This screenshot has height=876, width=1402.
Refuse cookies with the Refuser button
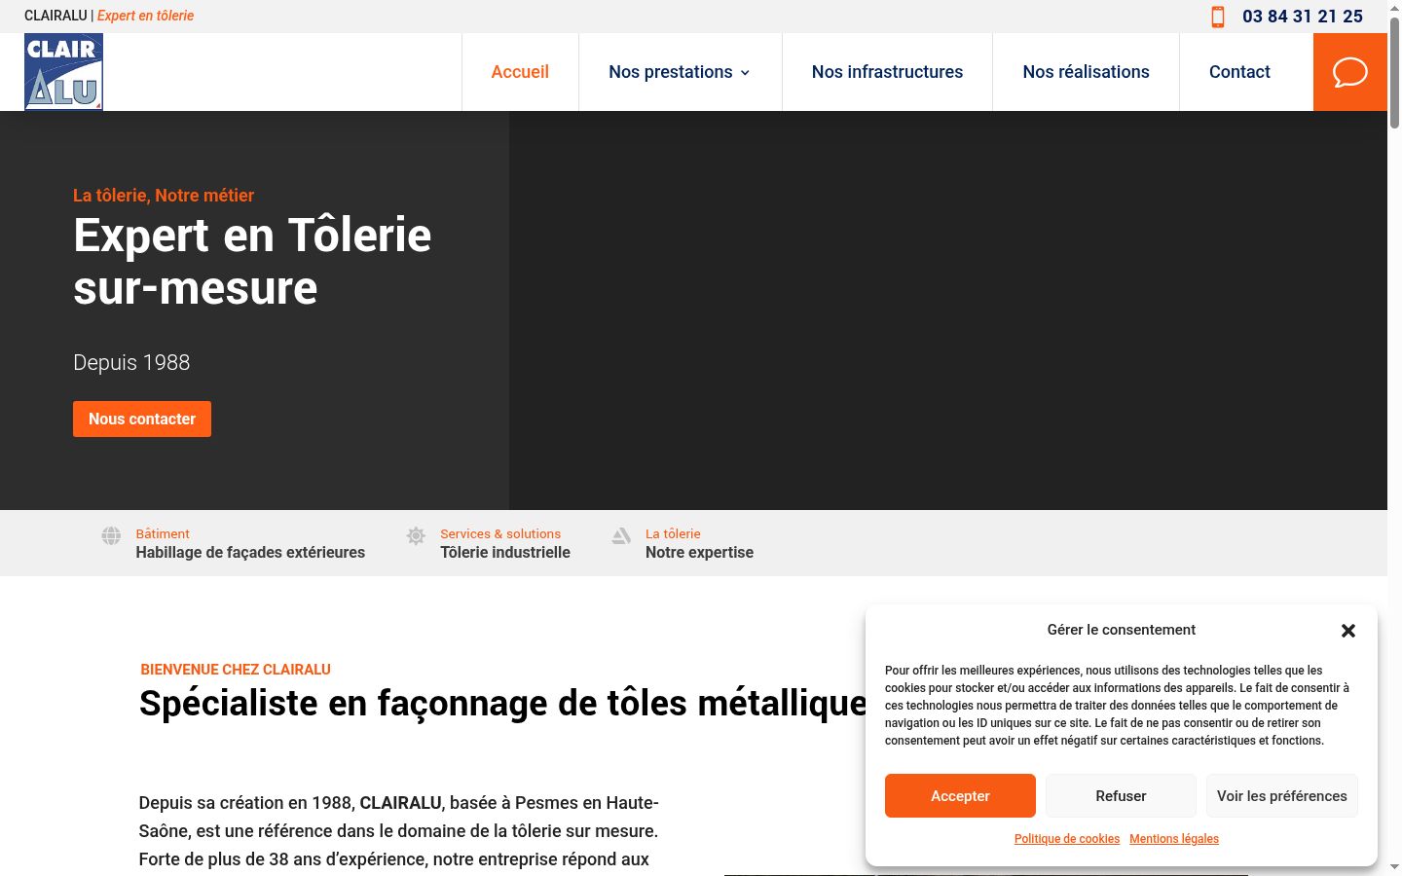click(x=1121, y=796)
